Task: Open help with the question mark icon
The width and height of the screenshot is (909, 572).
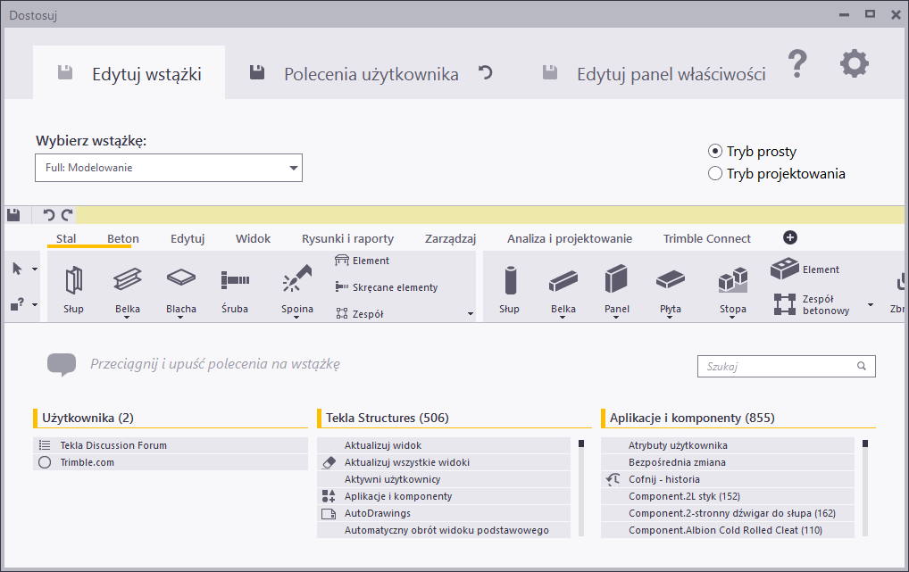Action: coord(797,64)
